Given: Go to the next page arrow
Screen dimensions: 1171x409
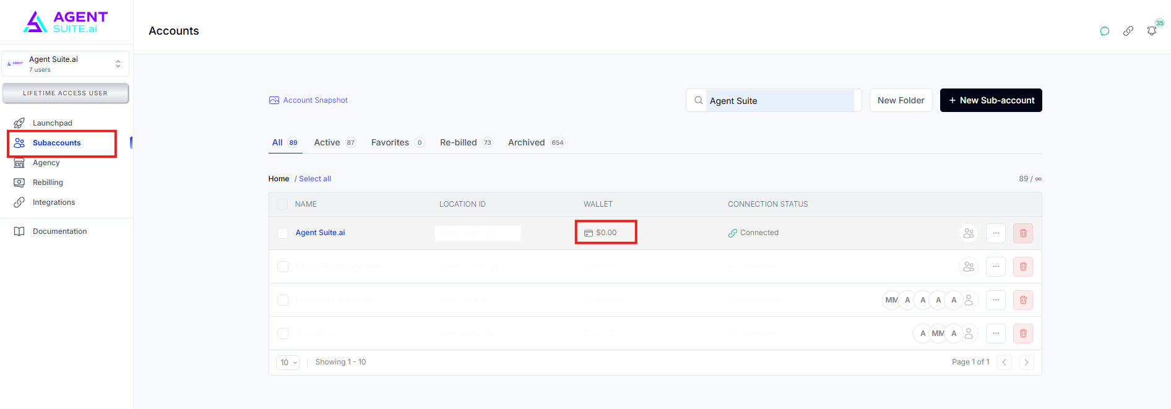Looking at the screenshot, I should 1026,363.
